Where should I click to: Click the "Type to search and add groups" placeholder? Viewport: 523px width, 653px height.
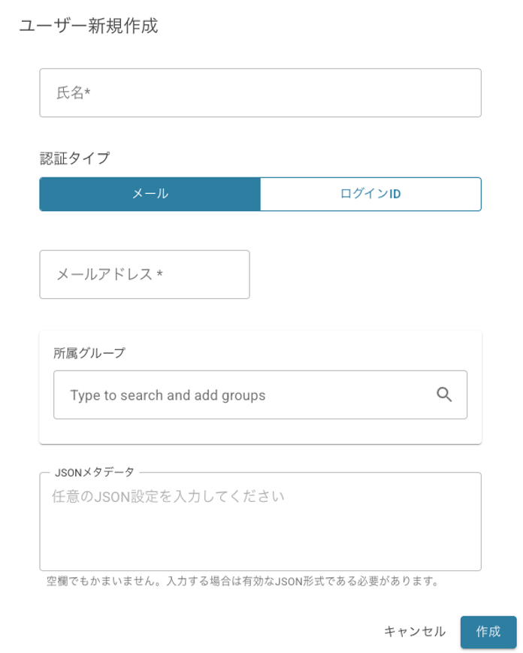click(x=168, y=395)
